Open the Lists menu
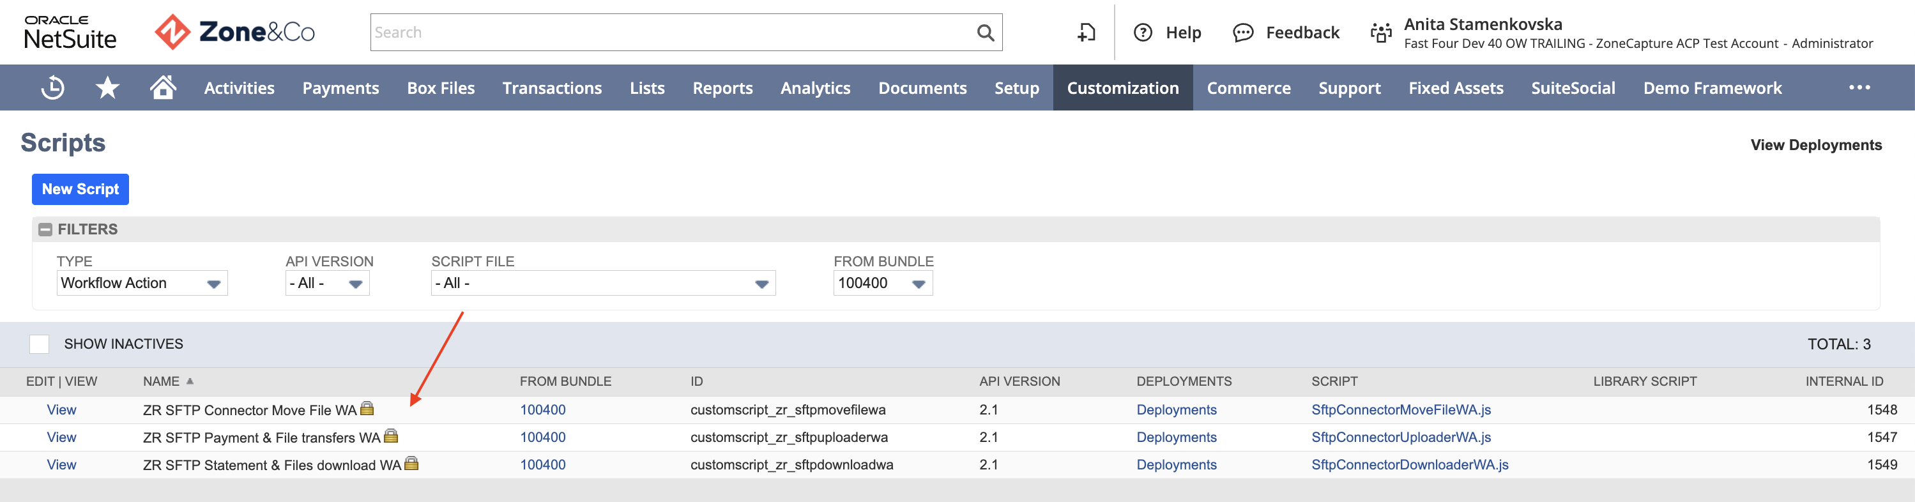This screenshot has width=1915, height=502. coord(648,87)
